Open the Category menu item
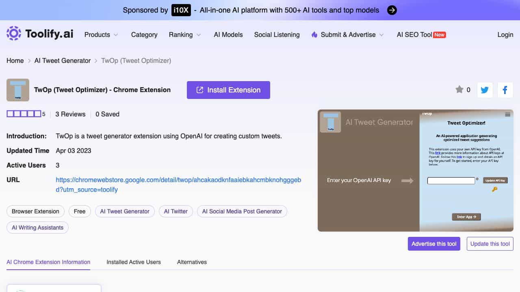Viewport: 520px width, 292px height. point(144,35)
